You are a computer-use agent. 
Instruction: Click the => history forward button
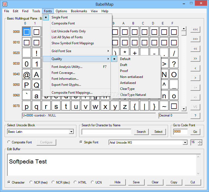pos(195,97)
